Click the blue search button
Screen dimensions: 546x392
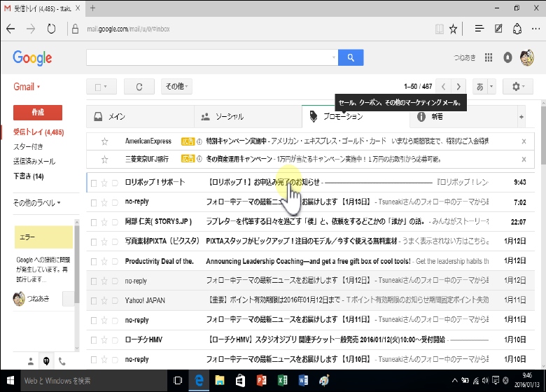[x=351, y=57]
